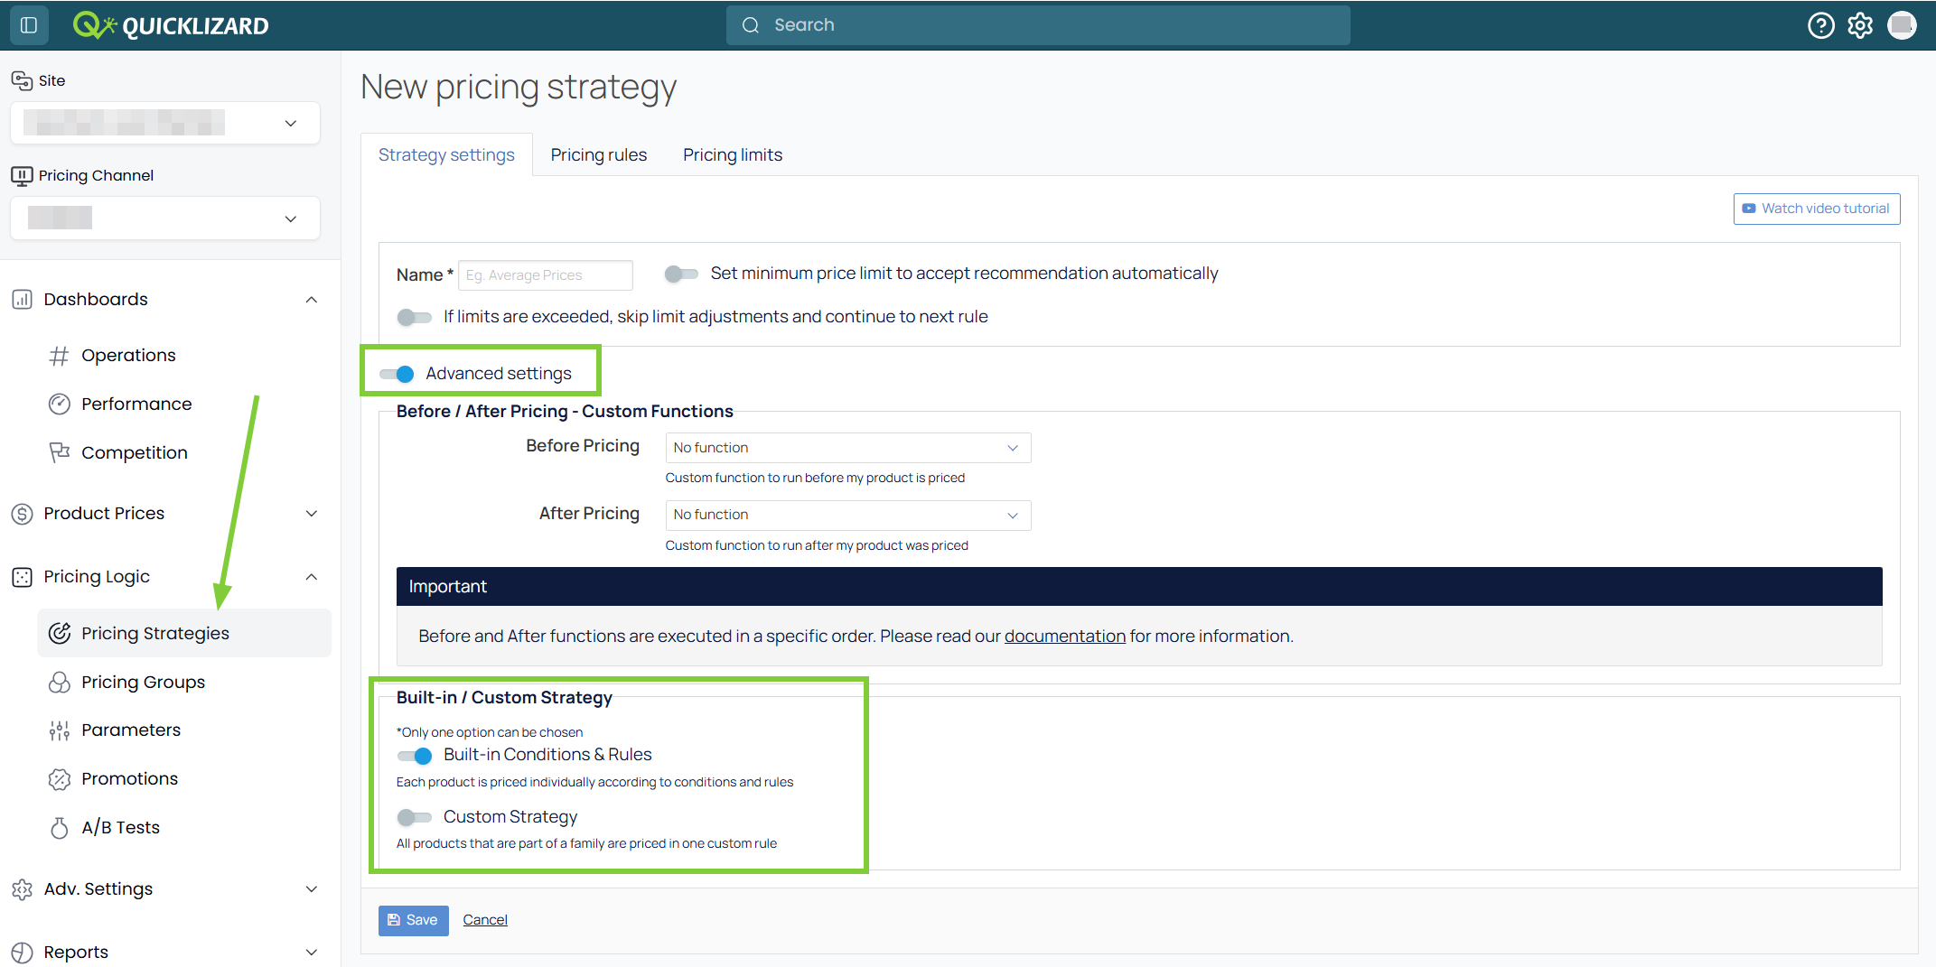Toggle minimum price limit auto-accept switch
Viewport: 1936px width, 967px height.
pyautogui.click(x=681, y=274)
